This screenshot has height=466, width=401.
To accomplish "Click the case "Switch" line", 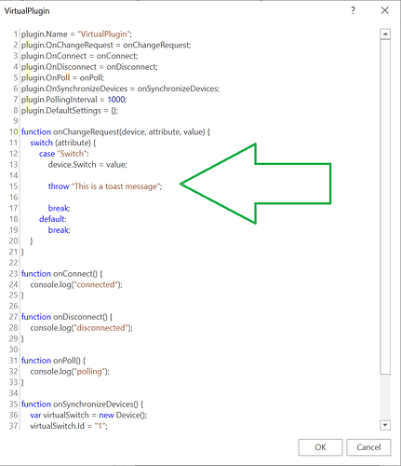I will (64, 154).
